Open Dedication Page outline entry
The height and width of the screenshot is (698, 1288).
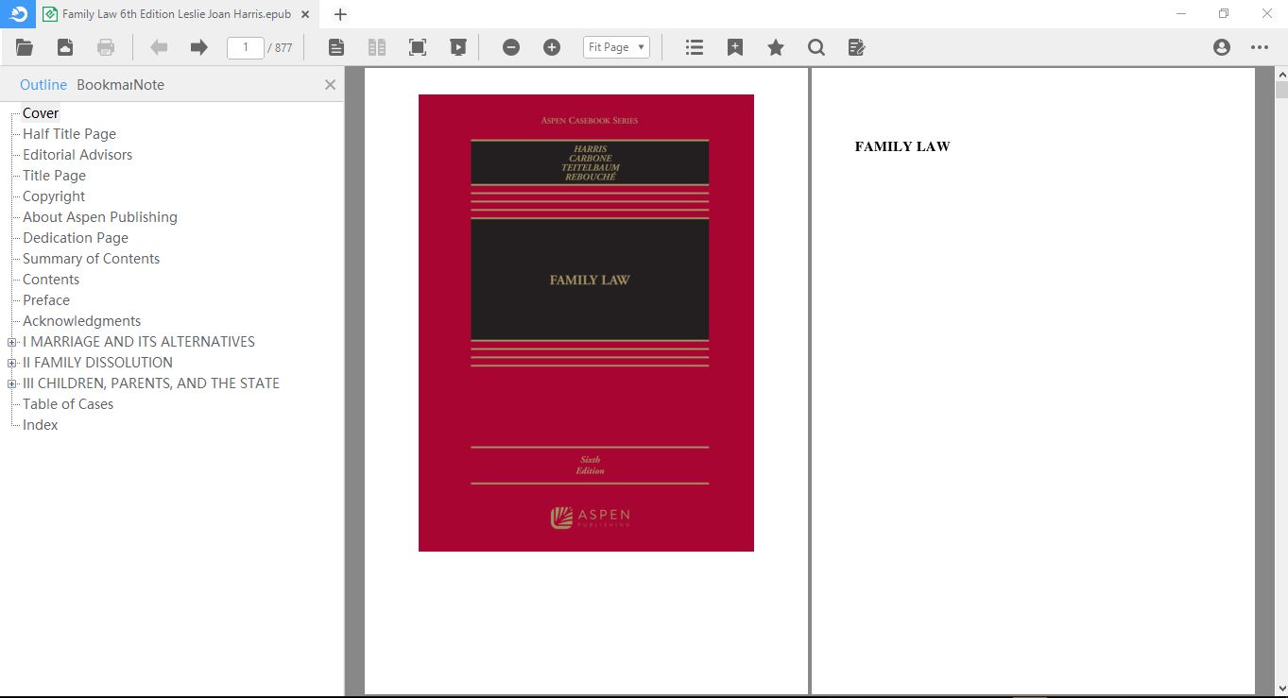pos(76,238)
